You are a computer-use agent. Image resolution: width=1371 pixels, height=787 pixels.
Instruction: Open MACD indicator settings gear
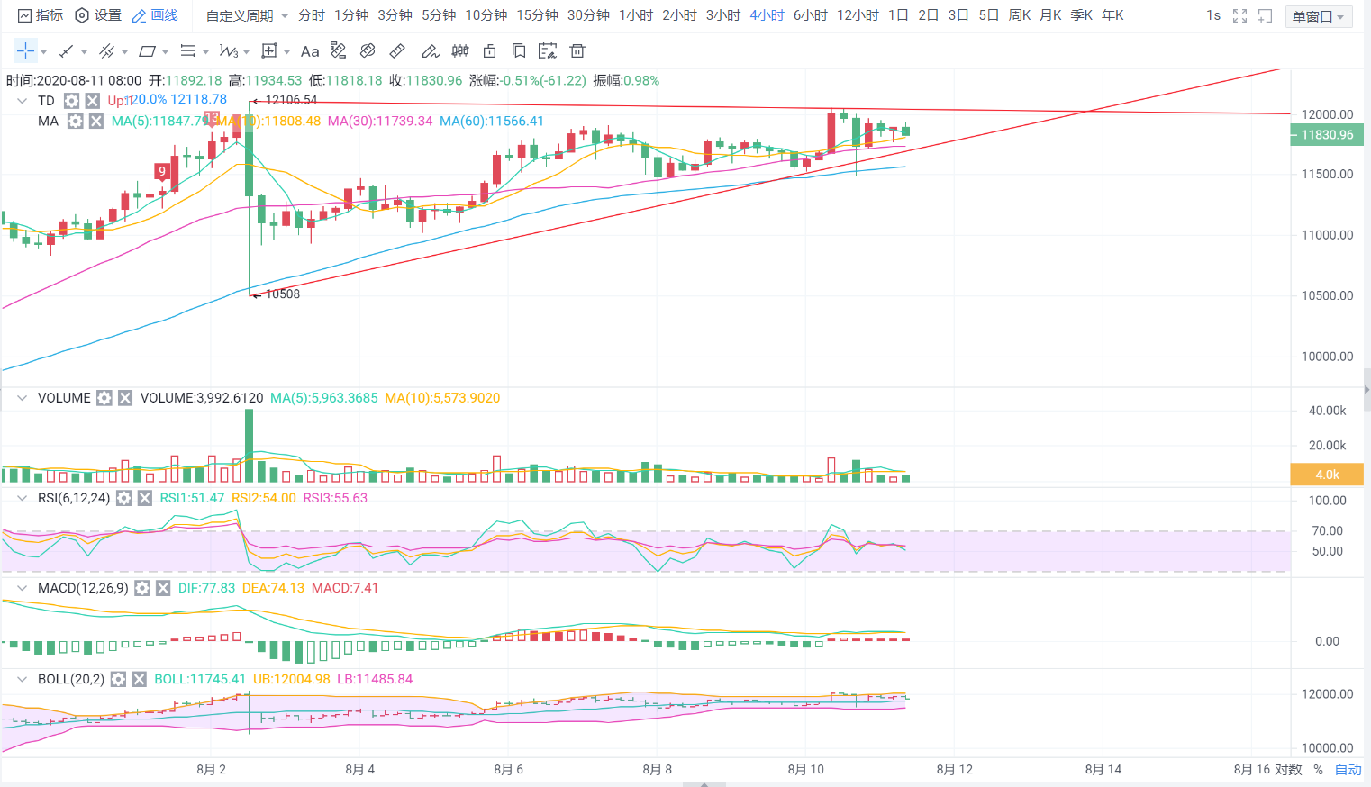142,588
